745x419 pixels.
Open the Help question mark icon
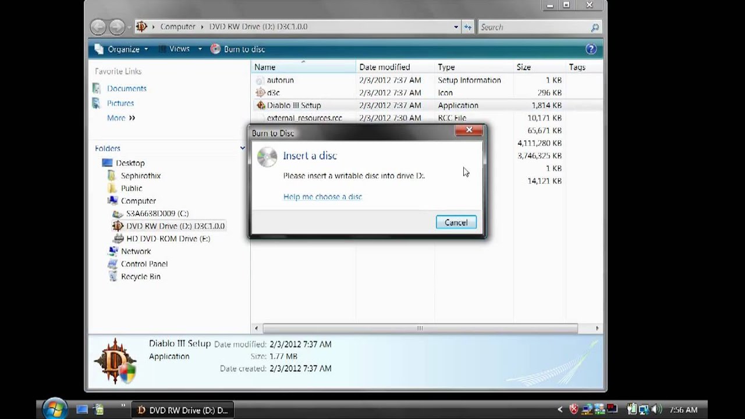[x=591, y=49]
